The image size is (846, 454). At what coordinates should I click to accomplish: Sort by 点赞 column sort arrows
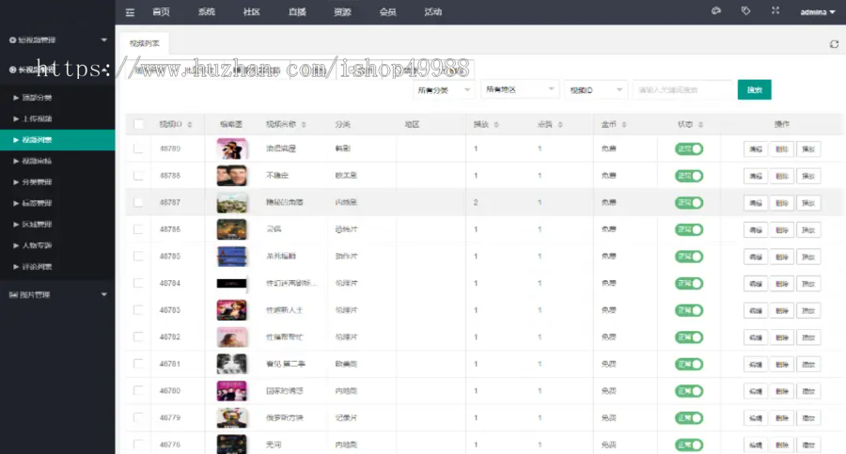[560, 125]
